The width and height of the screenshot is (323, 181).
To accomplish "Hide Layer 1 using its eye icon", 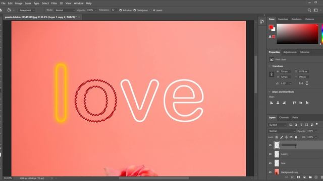I will tap(270, 154).
